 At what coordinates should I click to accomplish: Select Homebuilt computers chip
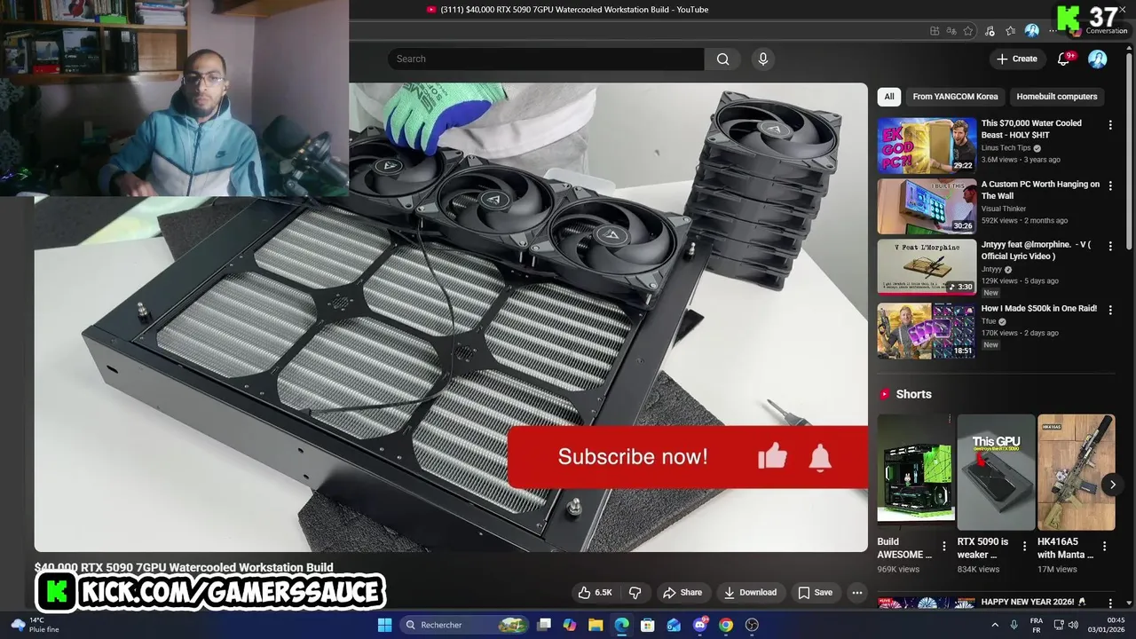click(x=1057, y=96)
